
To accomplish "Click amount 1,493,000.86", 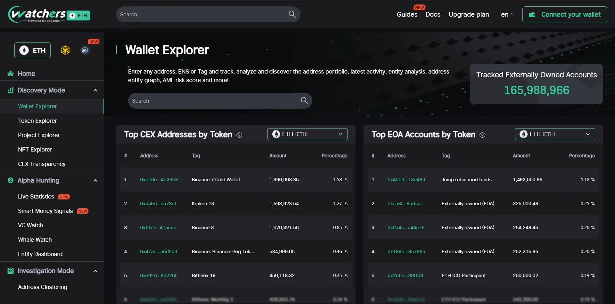I will pyautogui.click(x=528, y=180).
